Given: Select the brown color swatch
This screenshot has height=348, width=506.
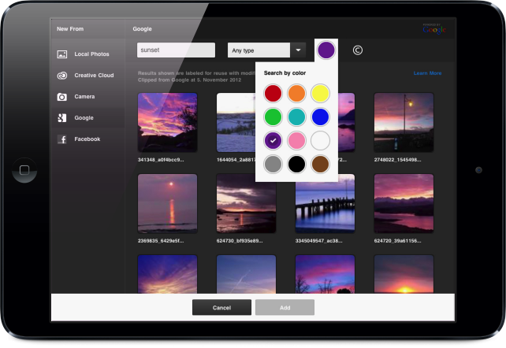Looking at the screenshot, I should tap(319, 164).
